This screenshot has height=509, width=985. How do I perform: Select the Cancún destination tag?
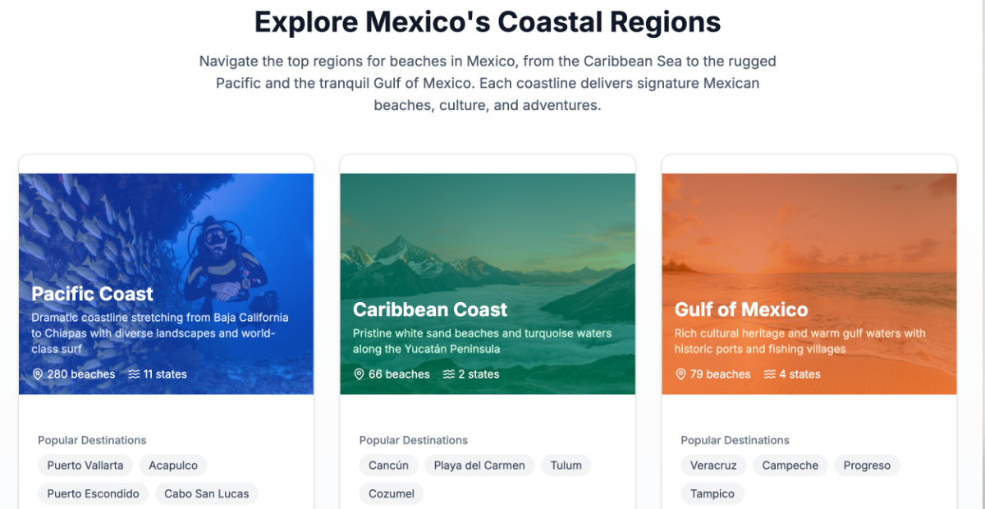[388, 465]
